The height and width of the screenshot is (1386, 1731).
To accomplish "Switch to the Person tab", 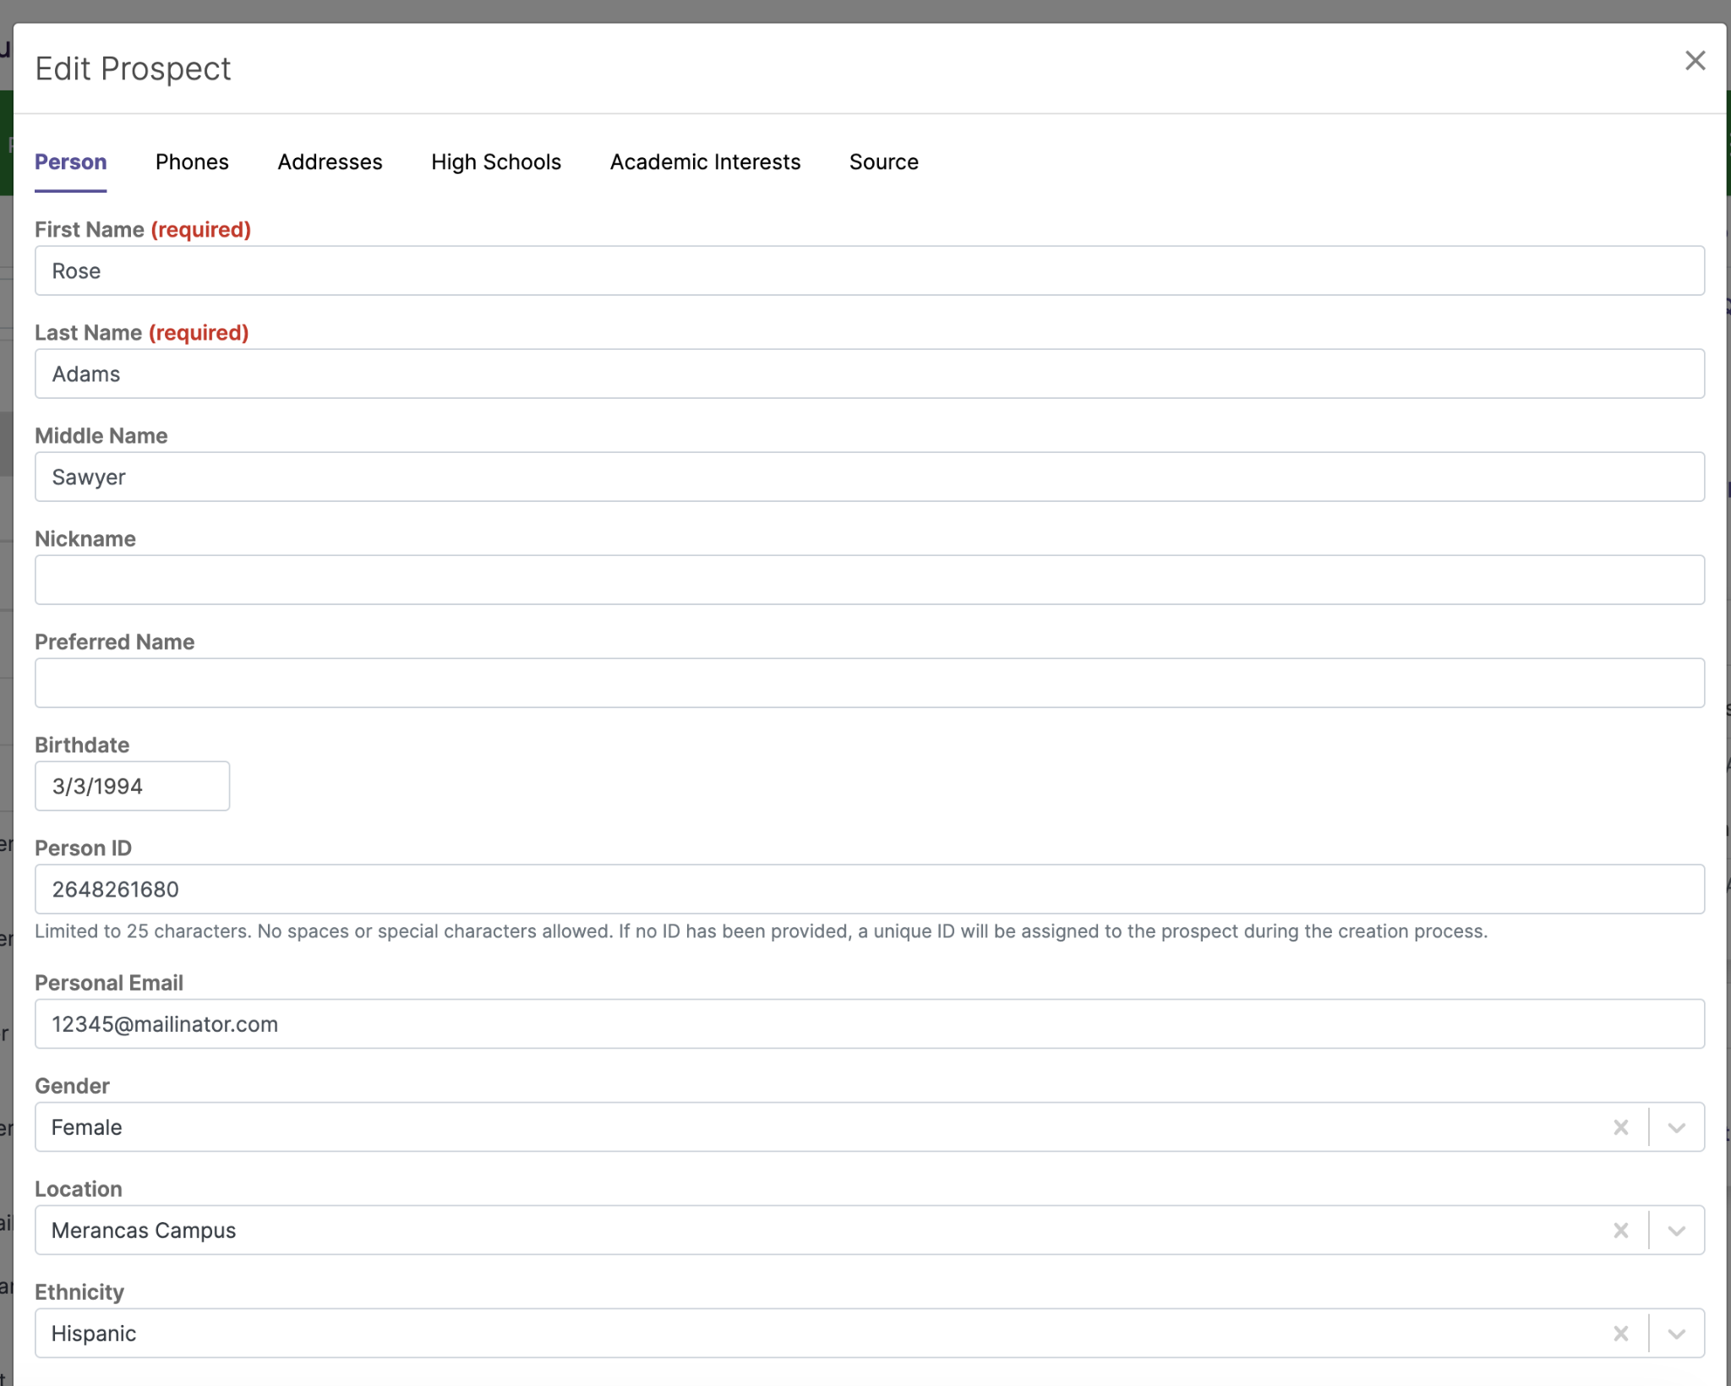I will click(71, 161).
